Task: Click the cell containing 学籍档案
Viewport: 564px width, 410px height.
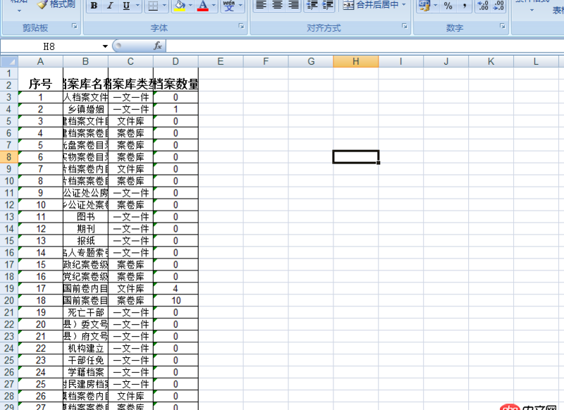Action: coord(85,372)
